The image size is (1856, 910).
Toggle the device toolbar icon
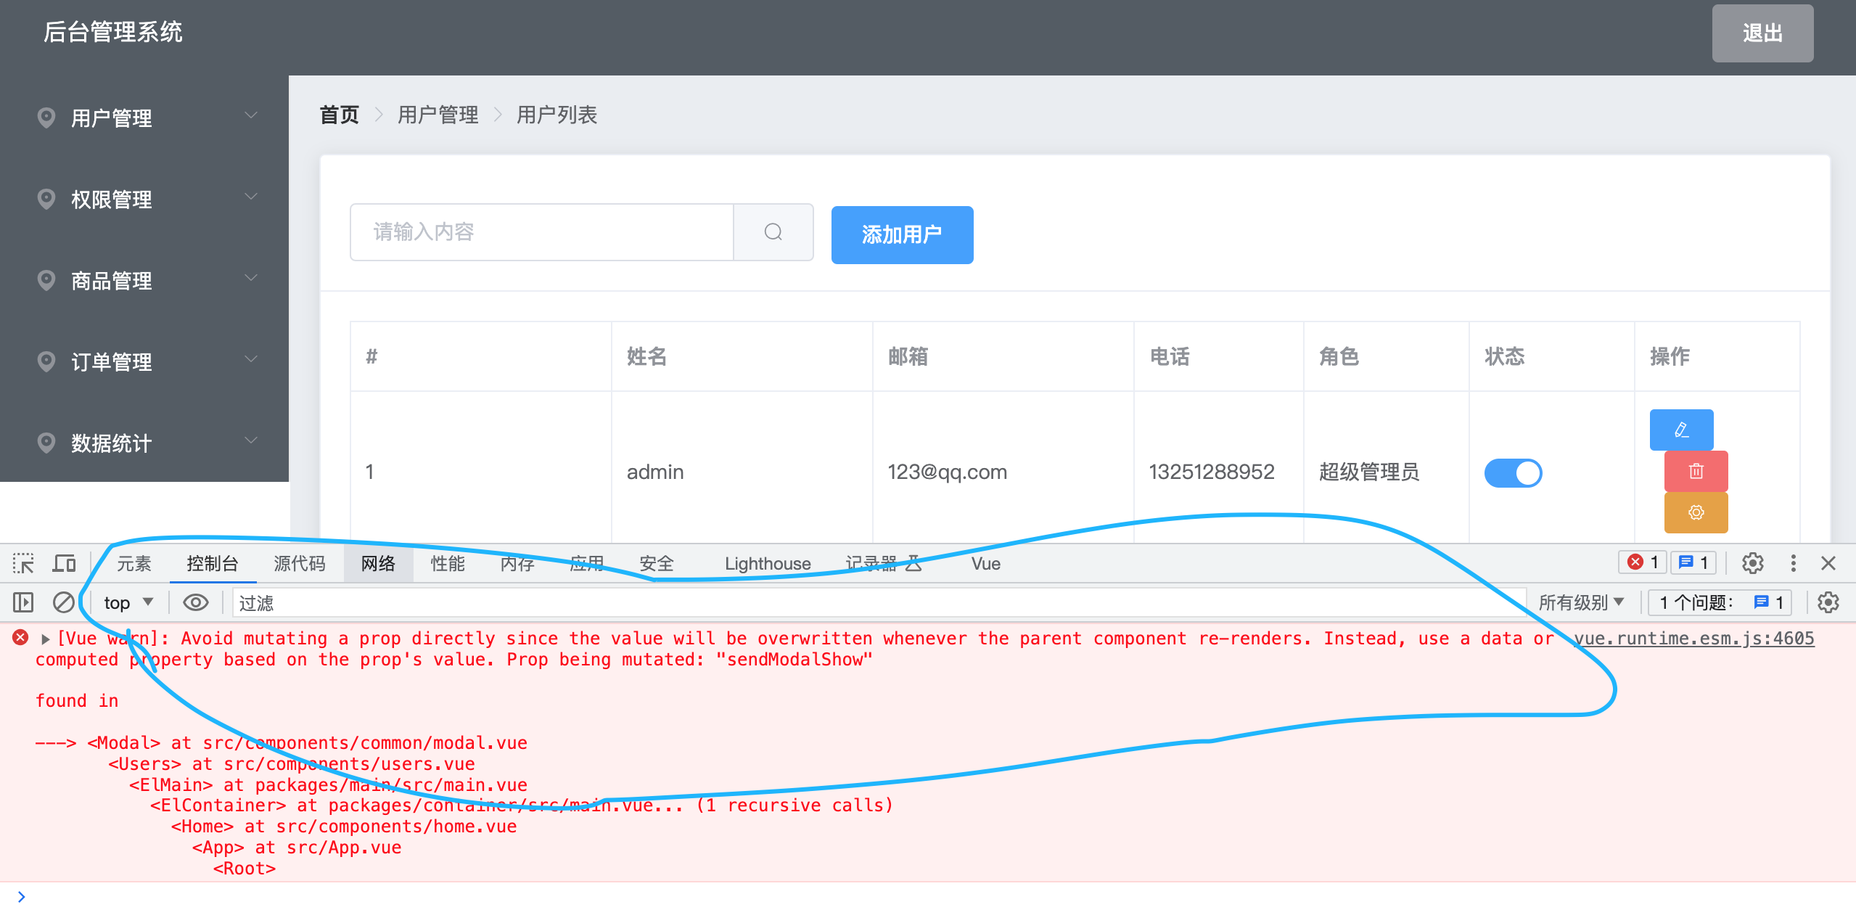pyautogui.click(x=64, y=563)
